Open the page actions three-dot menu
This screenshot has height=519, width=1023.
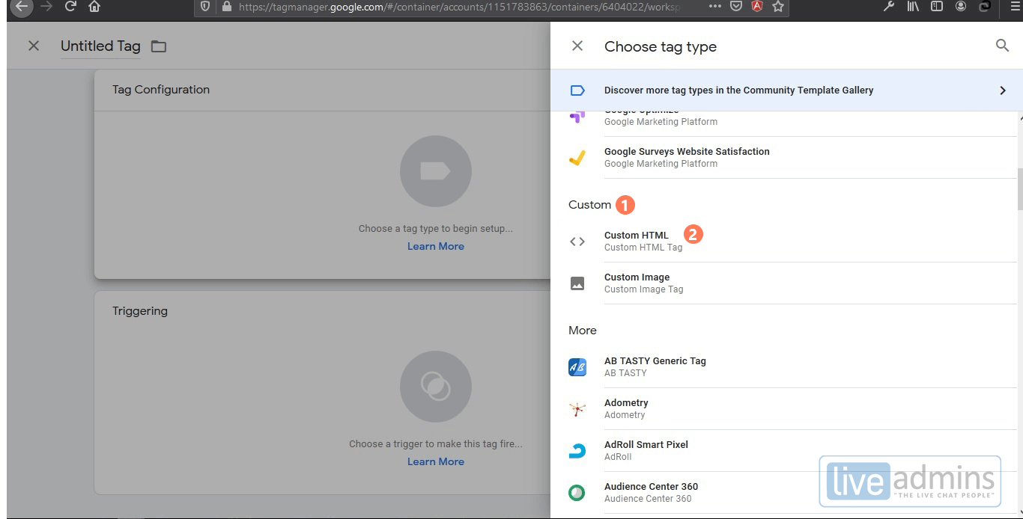point(714,7)
